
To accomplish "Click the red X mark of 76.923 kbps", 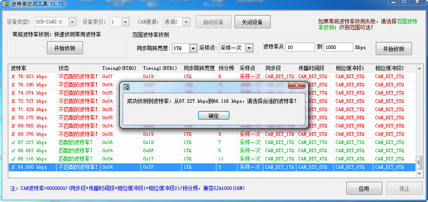I will coord(13,77).
